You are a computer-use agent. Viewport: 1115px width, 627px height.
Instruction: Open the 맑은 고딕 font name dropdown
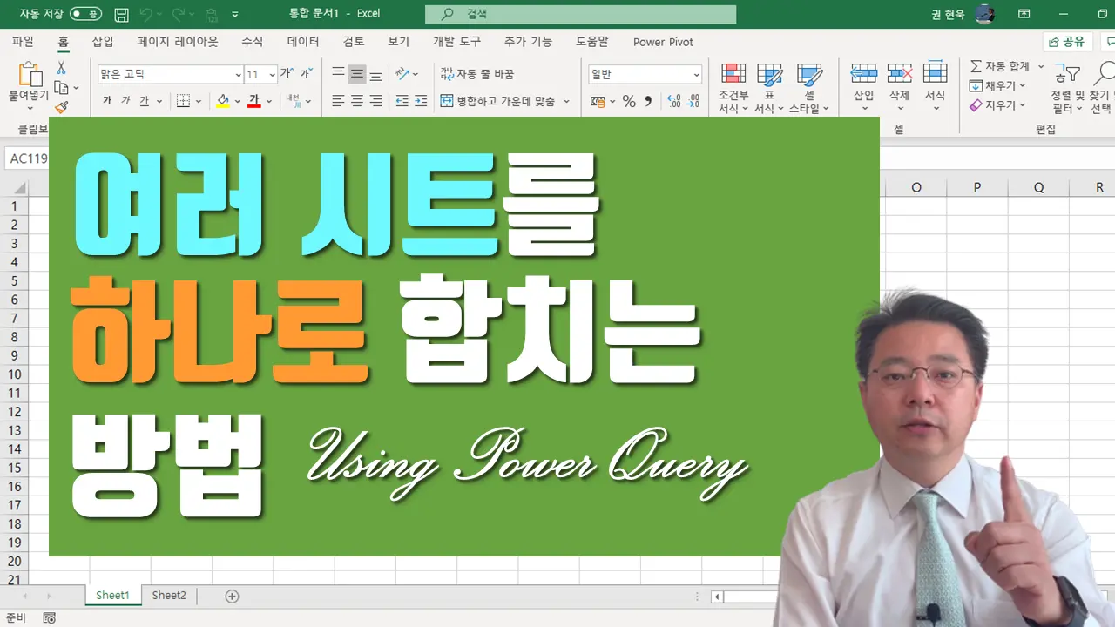pyautogui.click(x=238, y=75)
